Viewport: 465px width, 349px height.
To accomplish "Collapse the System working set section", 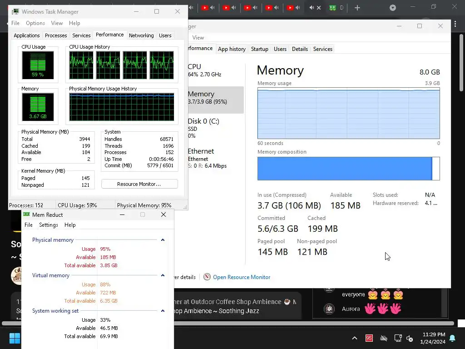I will point(163,311).
